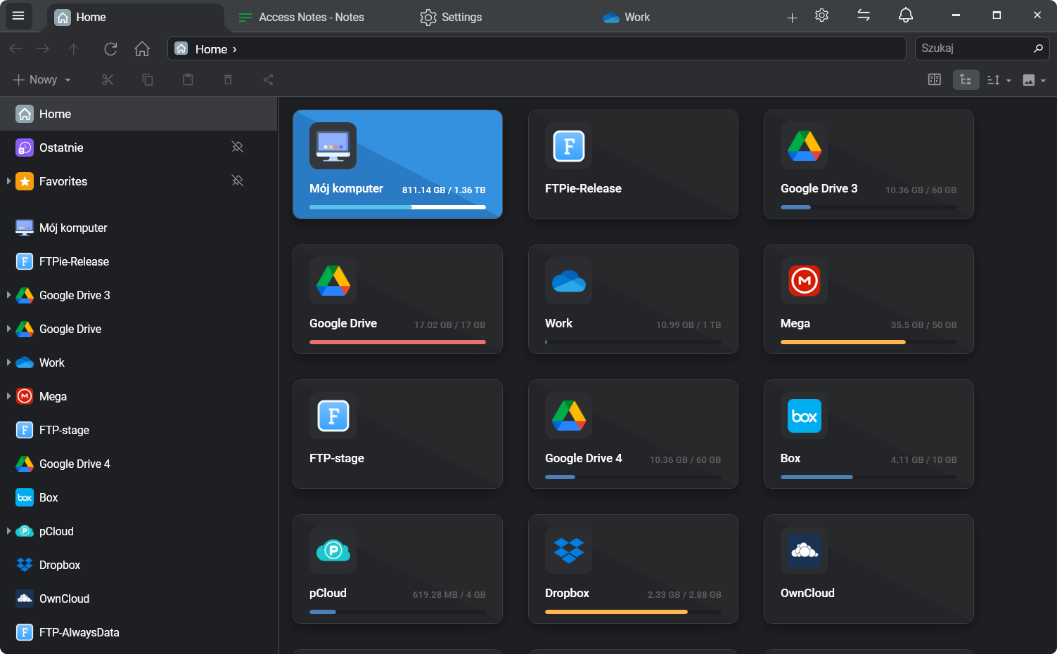The width and height of the screenshot is (1057, 654).
Task: Select FTP-stage in sidebar
Action: 139,430
